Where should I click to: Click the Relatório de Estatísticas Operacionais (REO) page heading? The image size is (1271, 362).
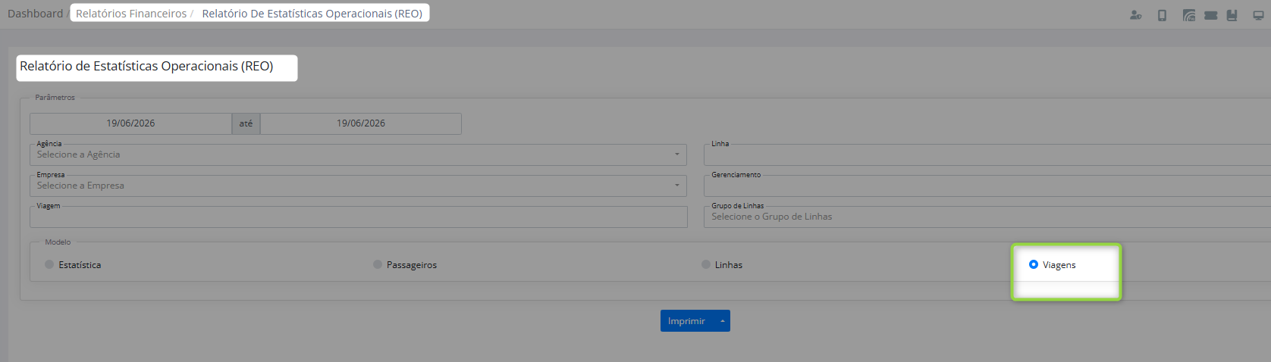[146, 67]
